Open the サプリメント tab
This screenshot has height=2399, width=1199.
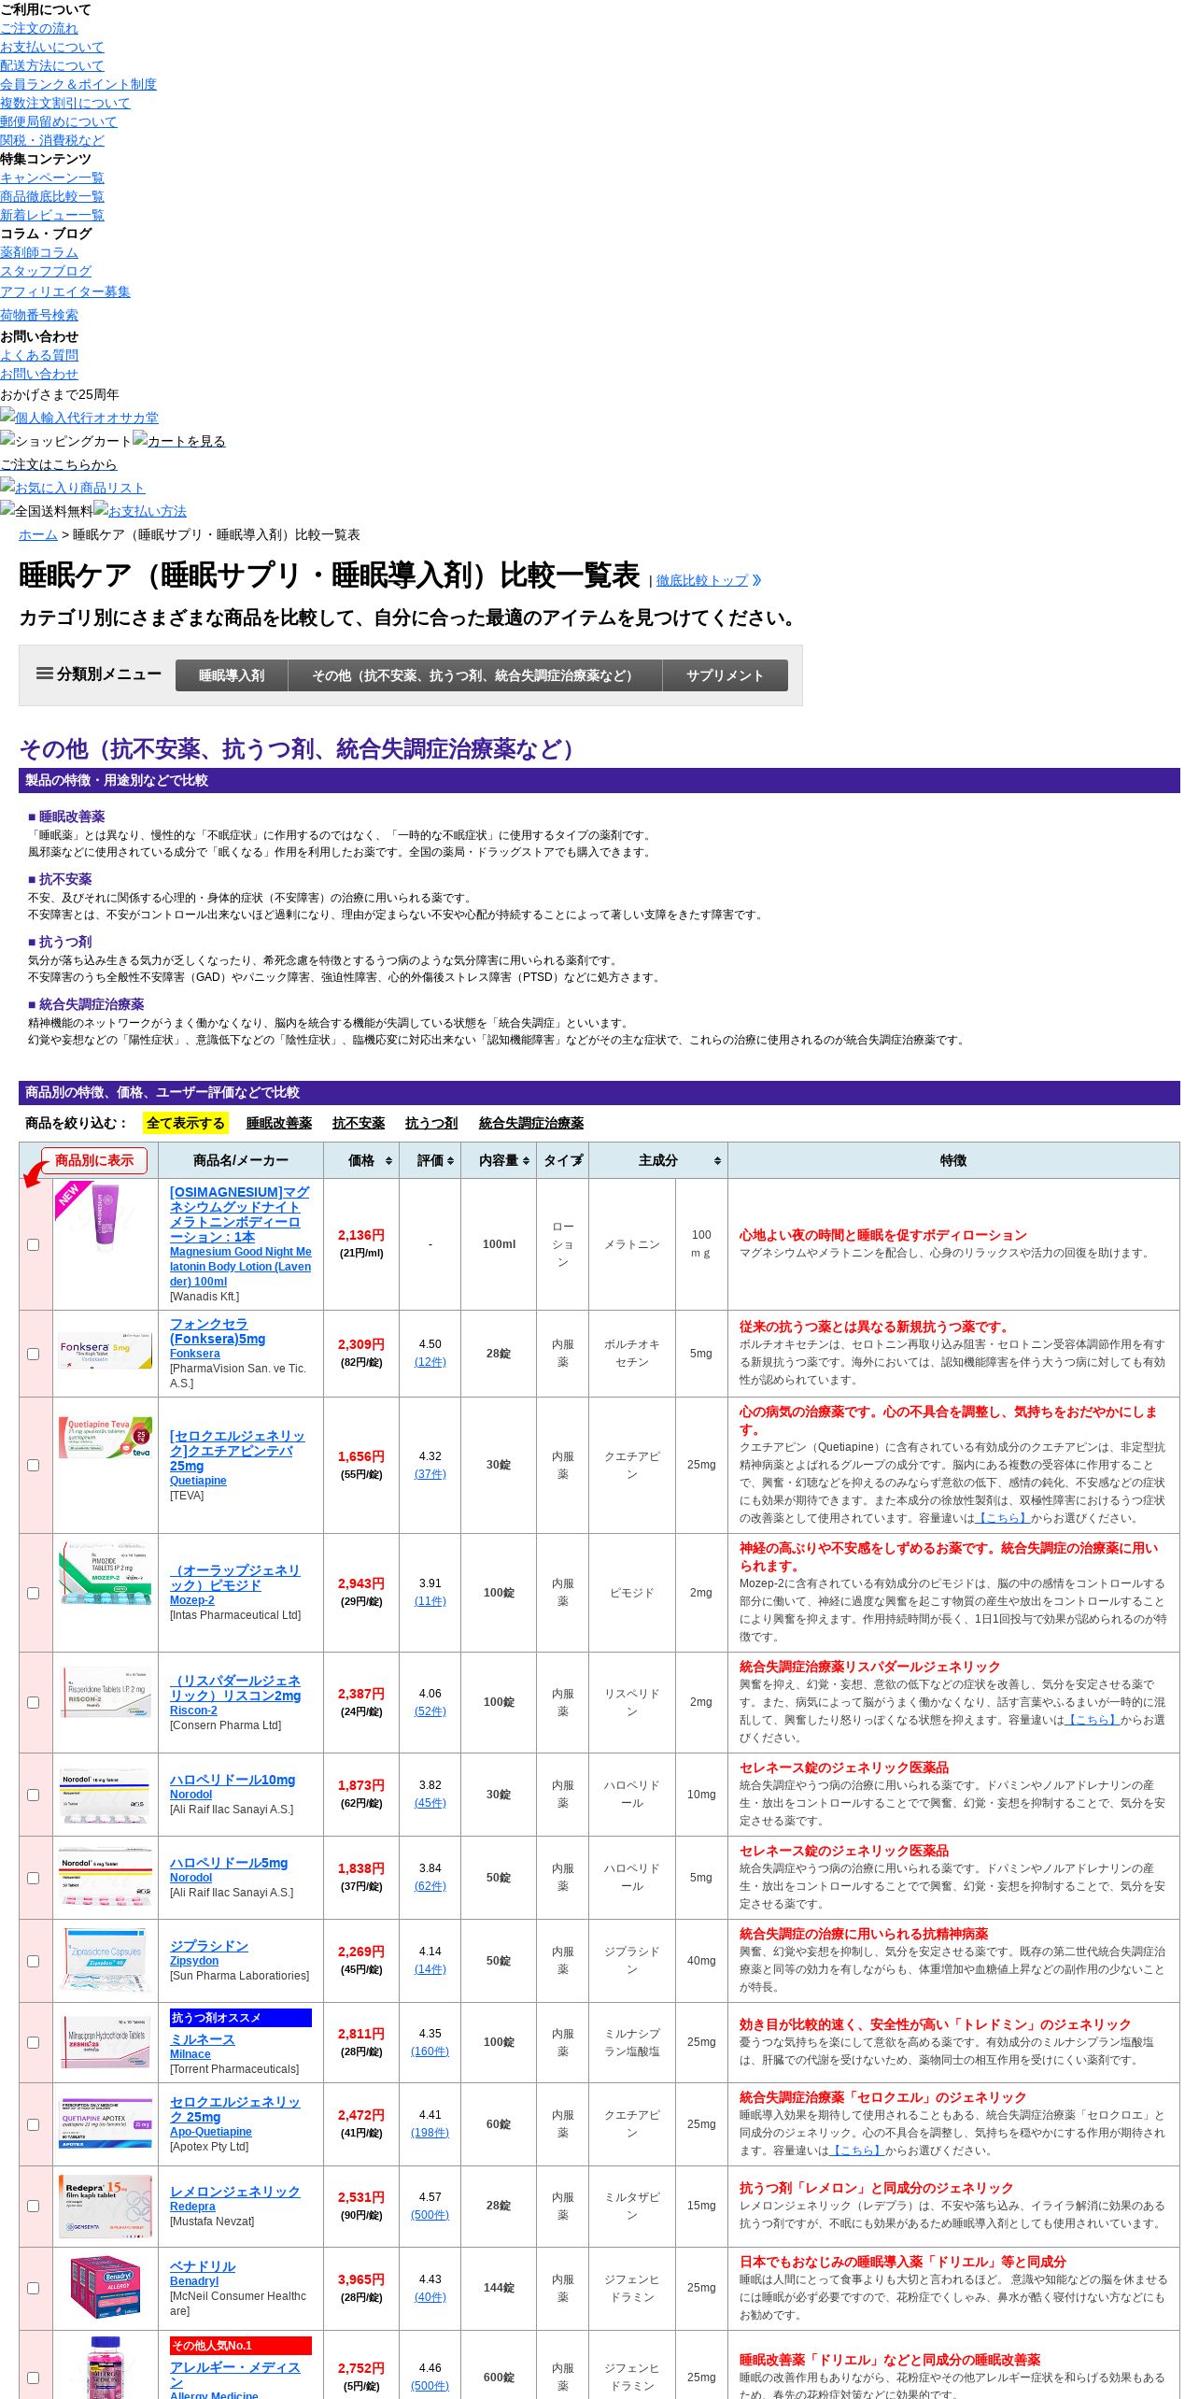[x=725, y=675]
